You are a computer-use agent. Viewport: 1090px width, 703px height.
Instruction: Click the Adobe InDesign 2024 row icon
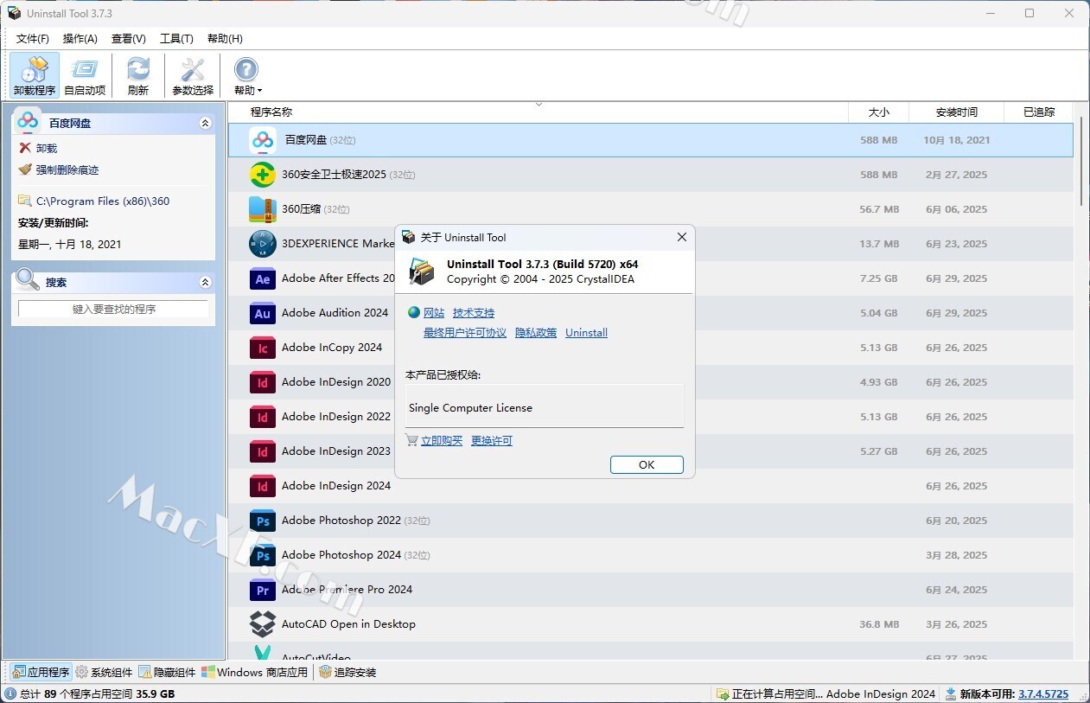(263, 486)
